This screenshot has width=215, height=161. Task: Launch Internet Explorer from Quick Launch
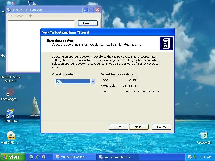pos(38,157)
